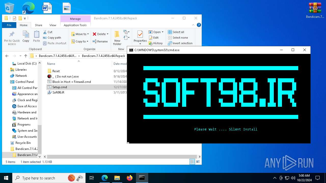Screen dimensions: 326x183
Task: Click the cmd.exe taskbar icon
Action: point(142,178)
